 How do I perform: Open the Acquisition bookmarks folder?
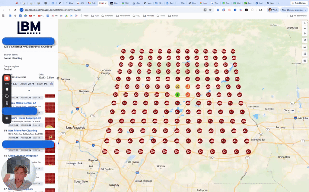tap(123, 16)
